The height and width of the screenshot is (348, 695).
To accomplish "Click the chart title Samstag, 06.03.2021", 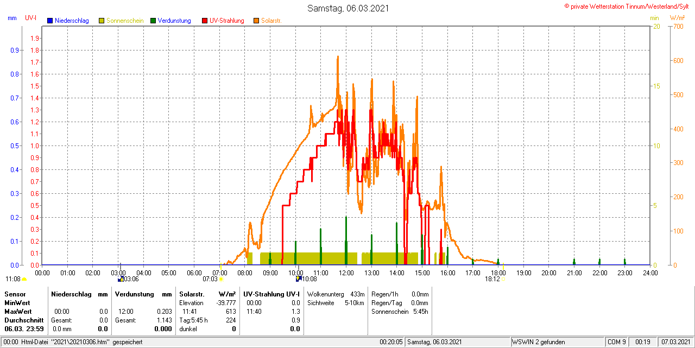I will 348,8.
